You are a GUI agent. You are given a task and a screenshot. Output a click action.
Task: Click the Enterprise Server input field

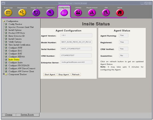tap(76, 62)
